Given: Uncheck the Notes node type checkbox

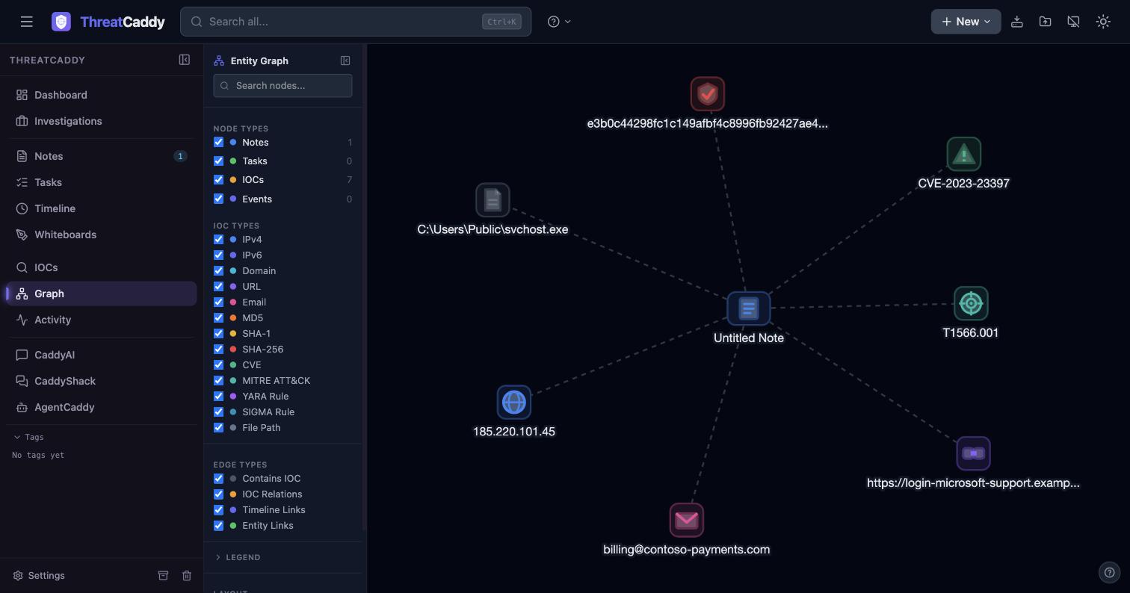Looking at the screenshot, I should (218, 142).
